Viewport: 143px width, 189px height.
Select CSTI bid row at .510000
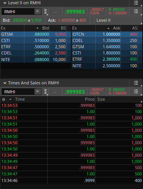[36, 40]
